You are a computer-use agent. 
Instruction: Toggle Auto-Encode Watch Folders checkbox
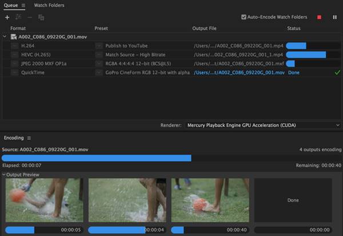pos(244,17)
